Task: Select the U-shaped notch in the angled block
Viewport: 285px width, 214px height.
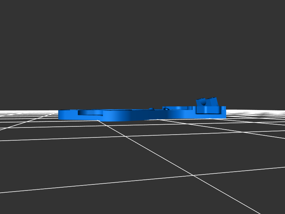Action: pos(203,102)
